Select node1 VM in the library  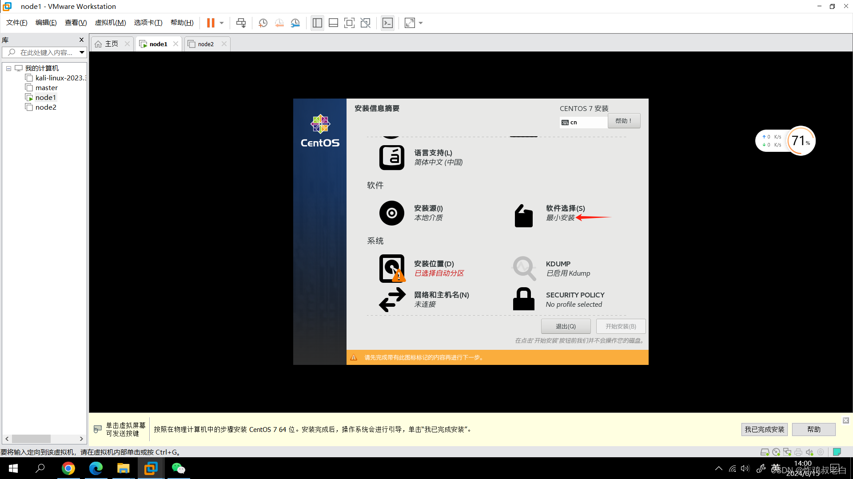click(41, 97)
